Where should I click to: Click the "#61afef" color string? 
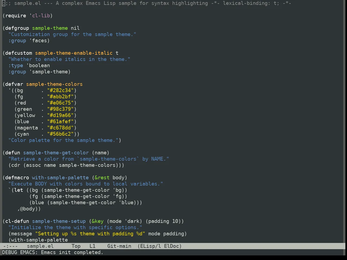coord(60,122)
